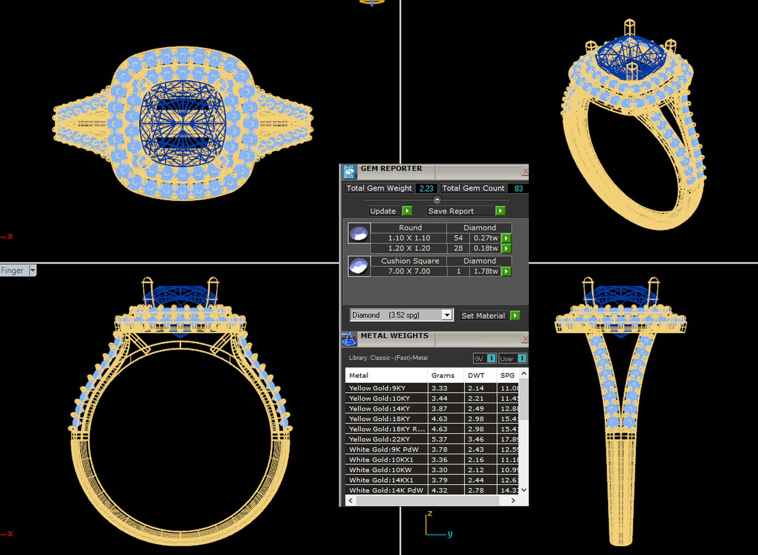
Task: Select the Yellow Gold:18KY row
Action: tap(432, 419)
